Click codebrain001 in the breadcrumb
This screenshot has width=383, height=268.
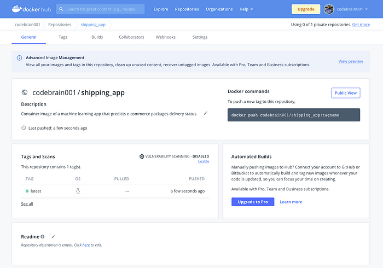point(27,25)
